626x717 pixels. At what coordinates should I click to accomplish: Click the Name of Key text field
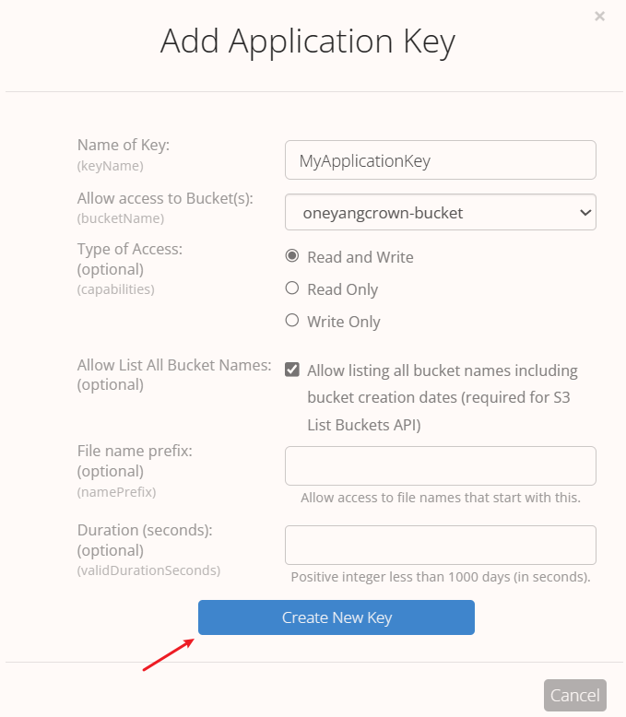click(x=441, y=159)
